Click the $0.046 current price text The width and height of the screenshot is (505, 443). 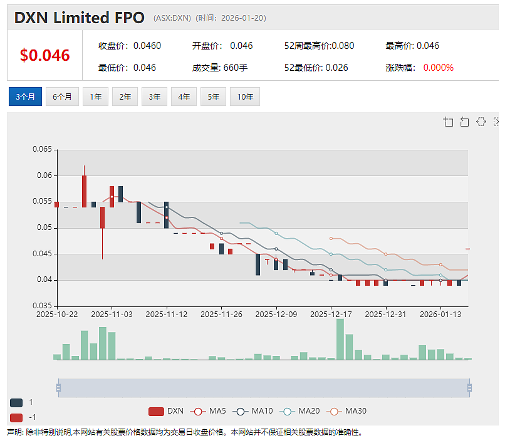[44, 55]
